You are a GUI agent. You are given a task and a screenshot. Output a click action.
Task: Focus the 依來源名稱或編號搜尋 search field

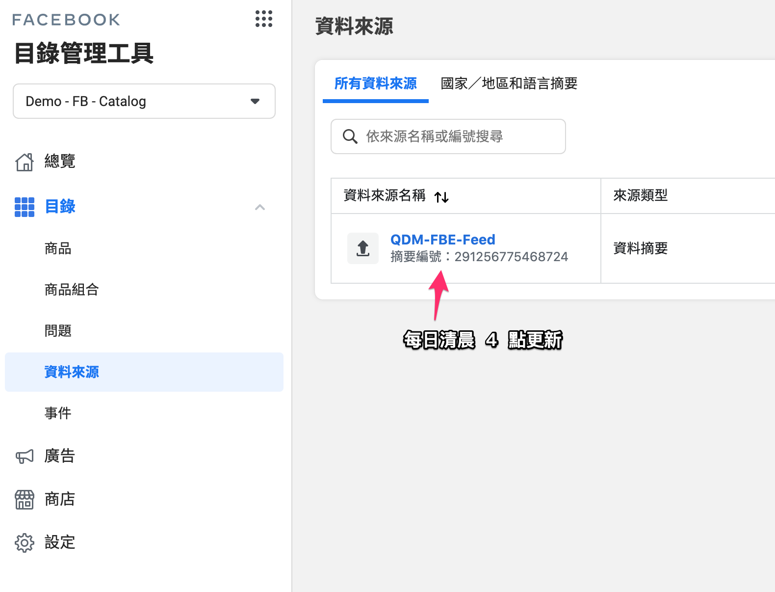[448, 136]
